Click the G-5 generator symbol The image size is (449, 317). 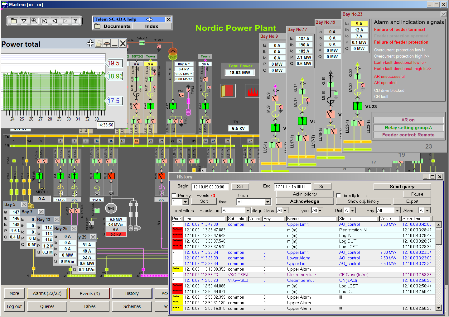coord(111,208)
